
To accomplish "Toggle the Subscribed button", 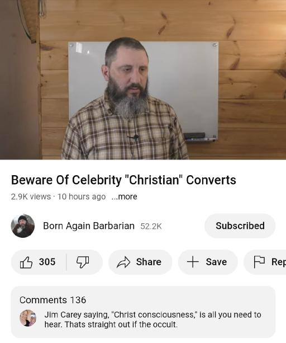I will click(x=240, y=225).
